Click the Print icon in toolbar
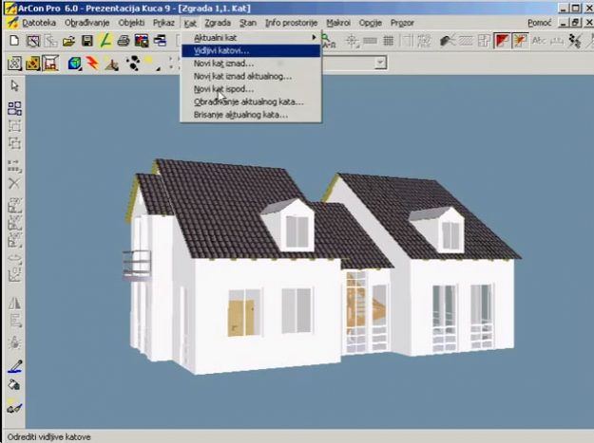This screenshot has width=594, height=443. click(124, 41)
